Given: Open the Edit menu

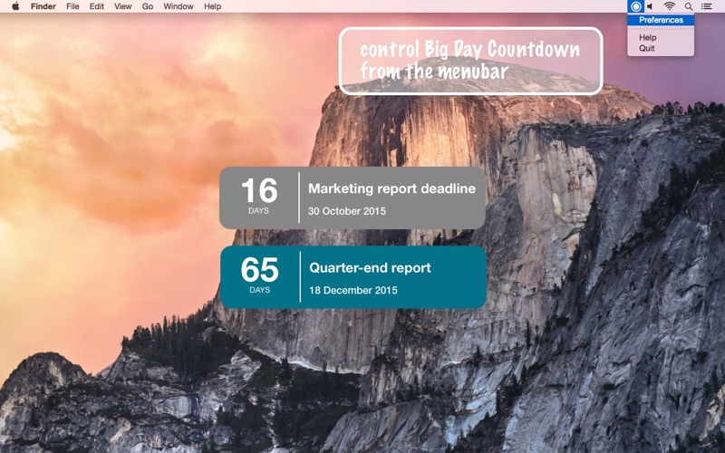Looking at the screenshot, I should [x=96, y=6].
